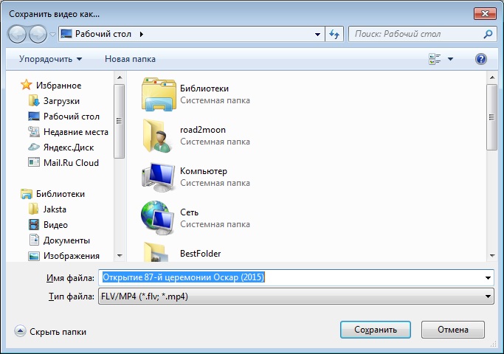Open the view options dropdown arrow

450,59
